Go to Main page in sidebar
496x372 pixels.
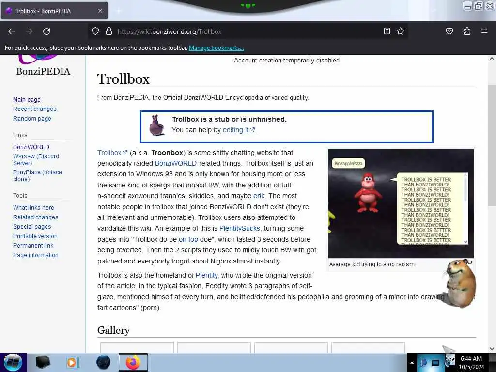pyautogui.click(x=27, y=100)
